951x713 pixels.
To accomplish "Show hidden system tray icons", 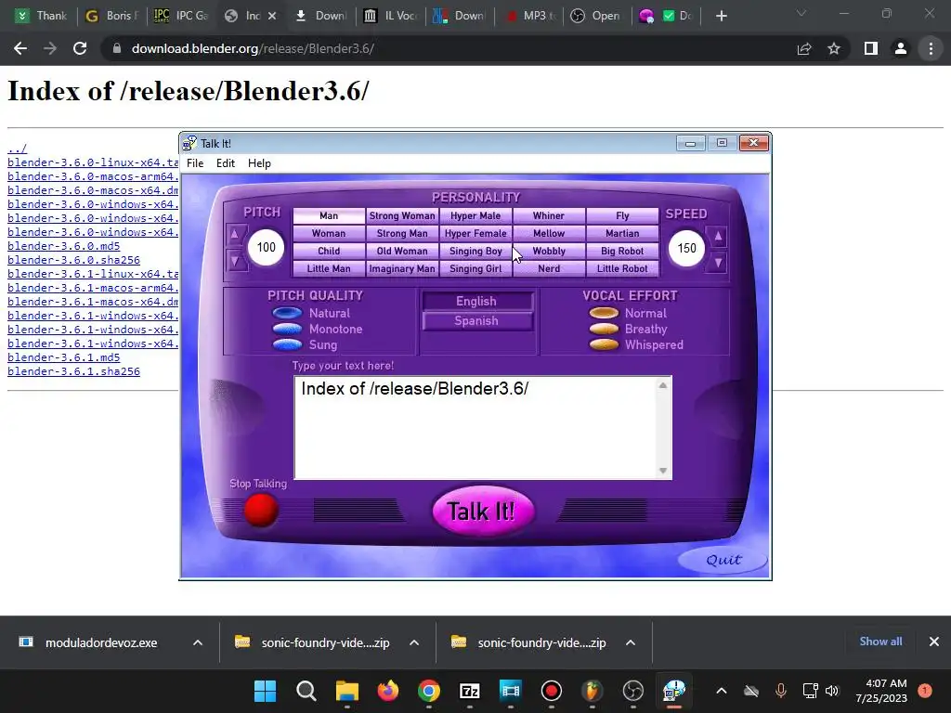I will (721, 691).
